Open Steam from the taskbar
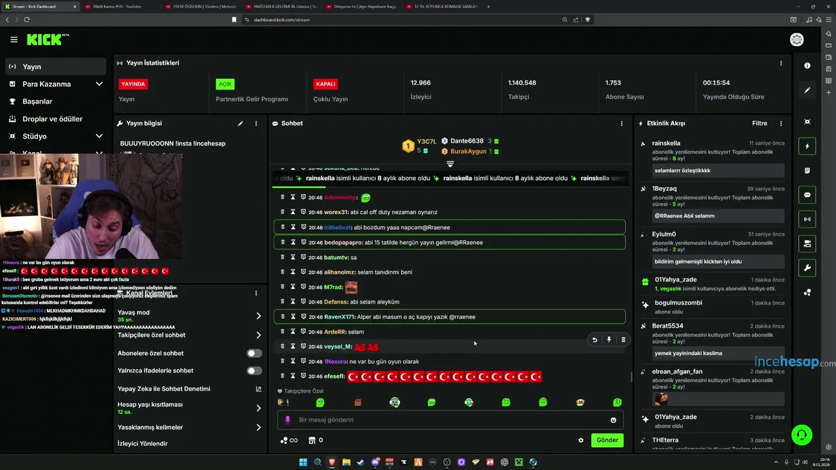 pyautogui.click(x=361, y=462)
